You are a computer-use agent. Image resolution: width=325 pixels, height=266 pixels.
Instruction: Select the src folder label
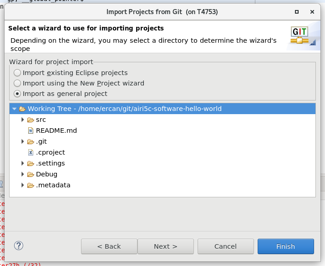[41, 120]
